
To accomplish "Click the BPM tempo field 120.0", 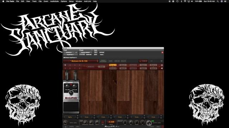I will [143, 61].
